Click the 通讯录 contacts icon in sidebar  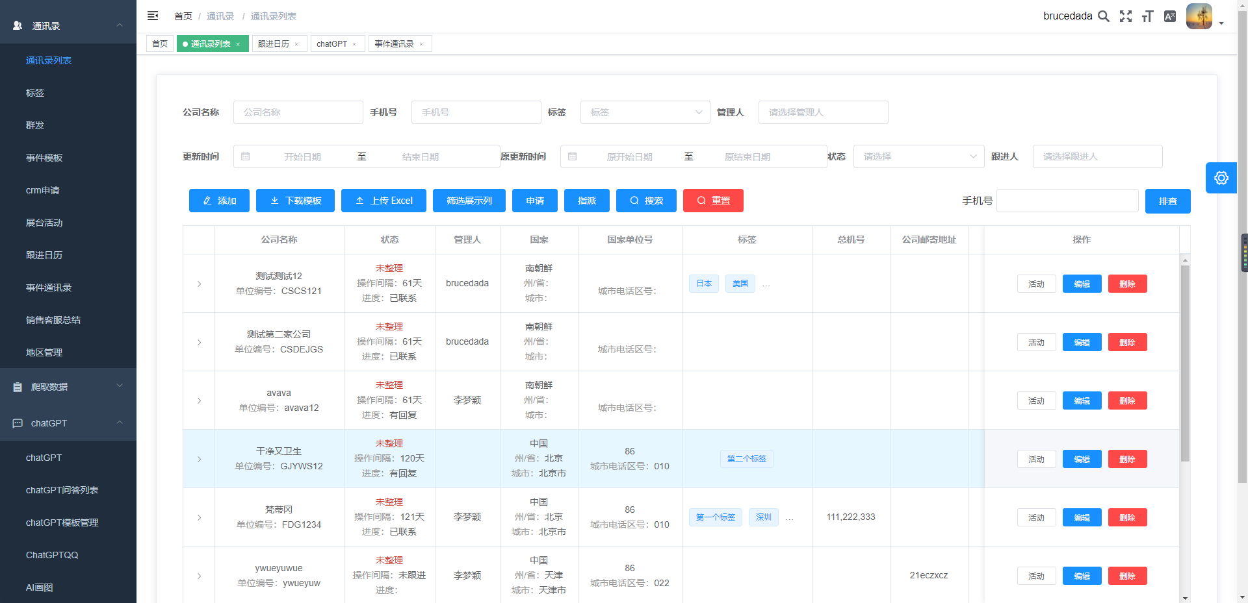[18, 26]
